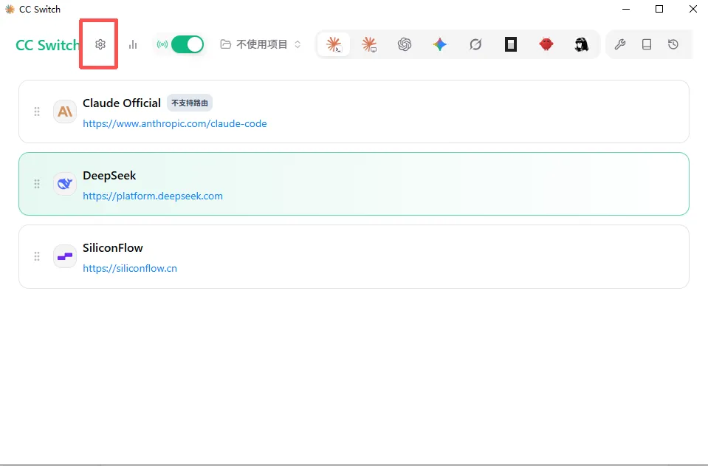The image size is (708, 466).
Task: Turn off the green proxy toggle switch
Action: tap(188, 44)
